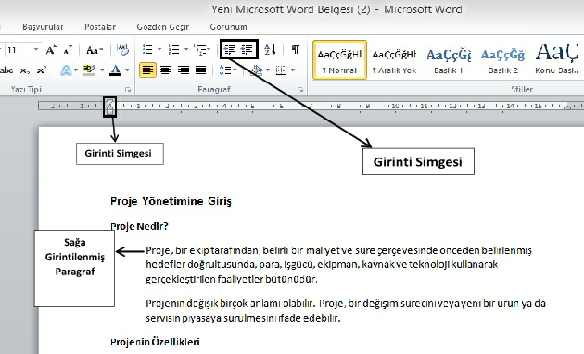Expand line spacing options dropdown

pyautogui.click(x=235, y=70)
